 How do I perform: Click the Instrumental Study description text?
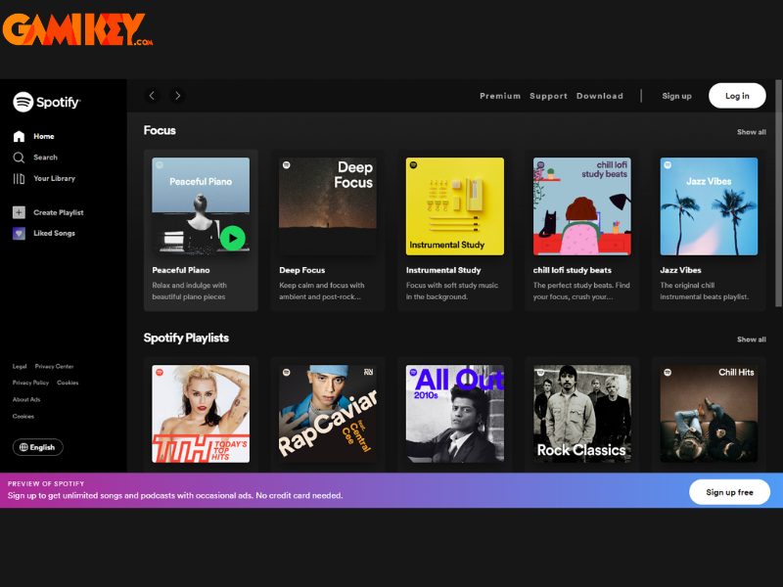(x=452, y=291)
